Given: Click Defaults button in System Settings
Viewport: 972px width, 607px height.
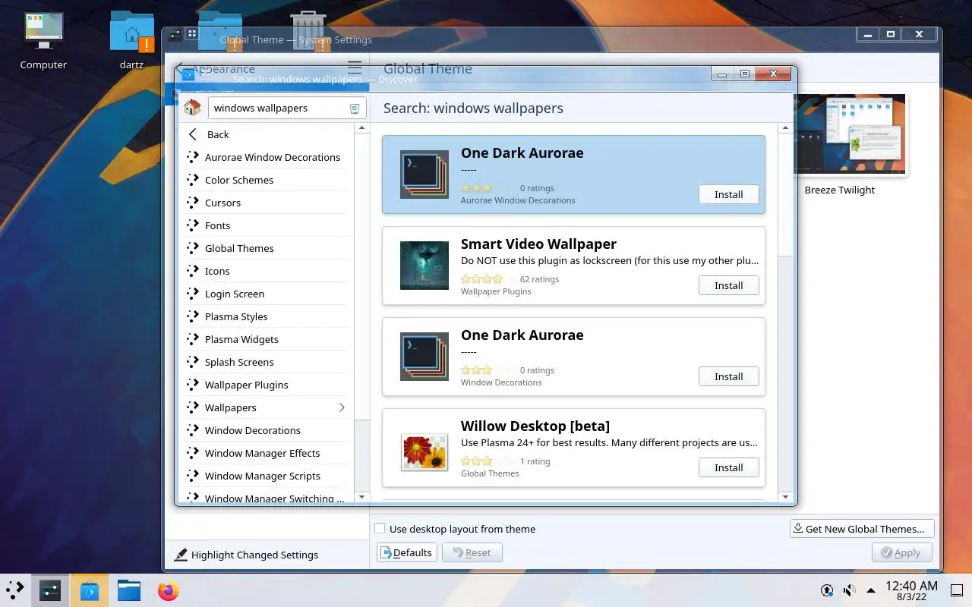Looking at the screenshot, I should (x=407, y=552).
